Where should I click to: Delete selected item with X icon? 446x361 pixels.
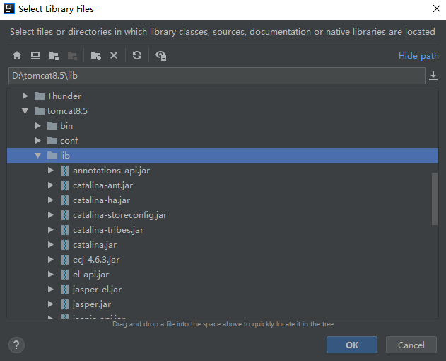pos(114,55)
